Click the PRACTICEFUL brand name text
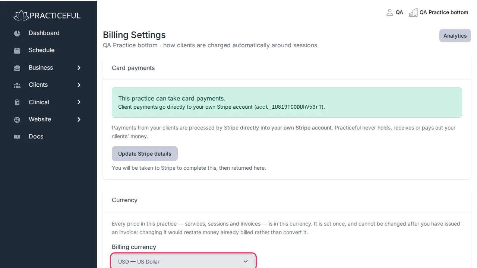The width and height of the screenshot is (477, 268). [55, 16]
